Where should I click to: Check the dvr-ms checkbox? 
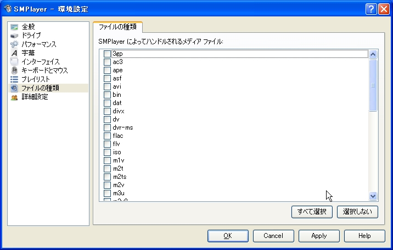tap(107, 127)
